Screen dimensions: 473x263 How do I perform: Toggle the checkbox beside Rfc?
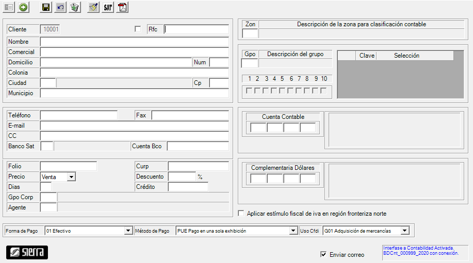pos(138,29)
